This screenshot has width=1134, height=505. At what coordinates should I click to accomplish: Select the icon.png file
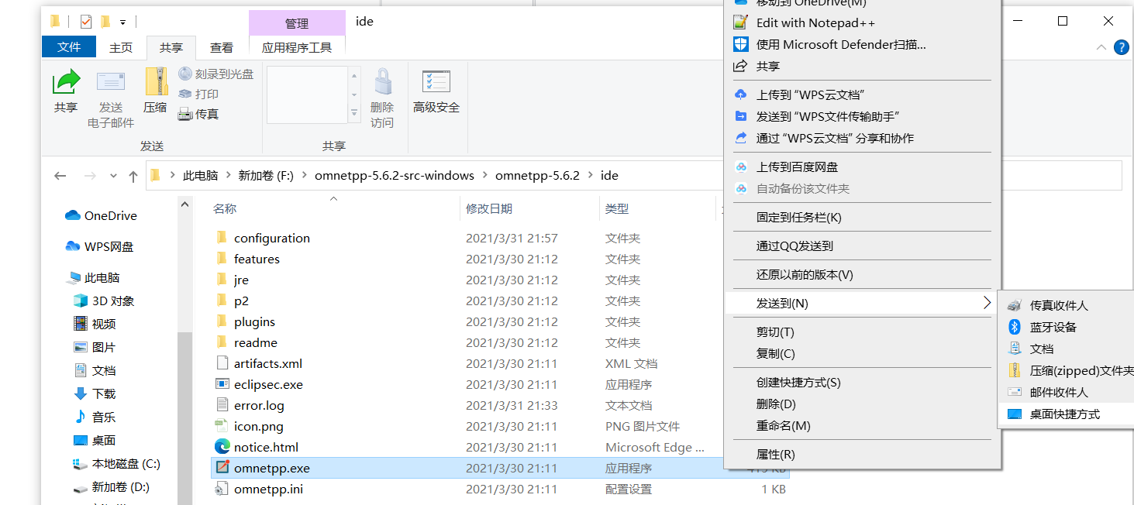259,427
